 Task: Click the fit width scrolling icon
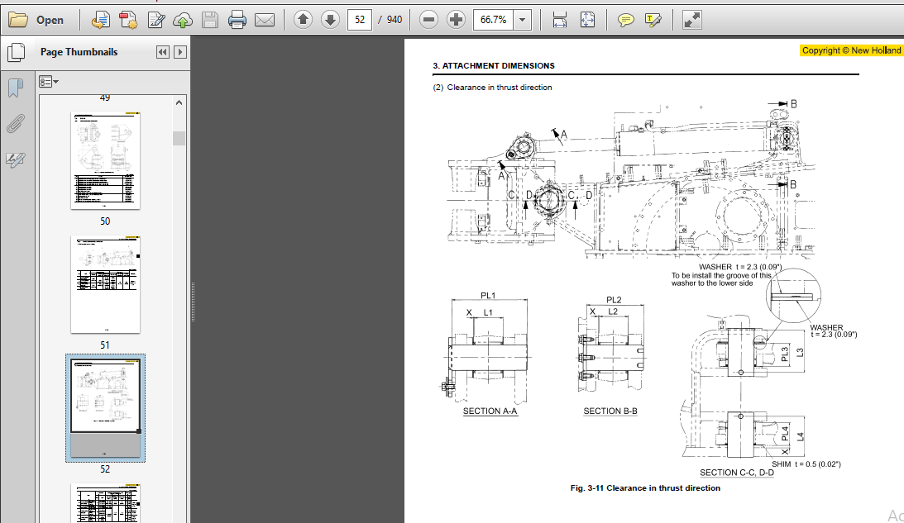[559, 20]
